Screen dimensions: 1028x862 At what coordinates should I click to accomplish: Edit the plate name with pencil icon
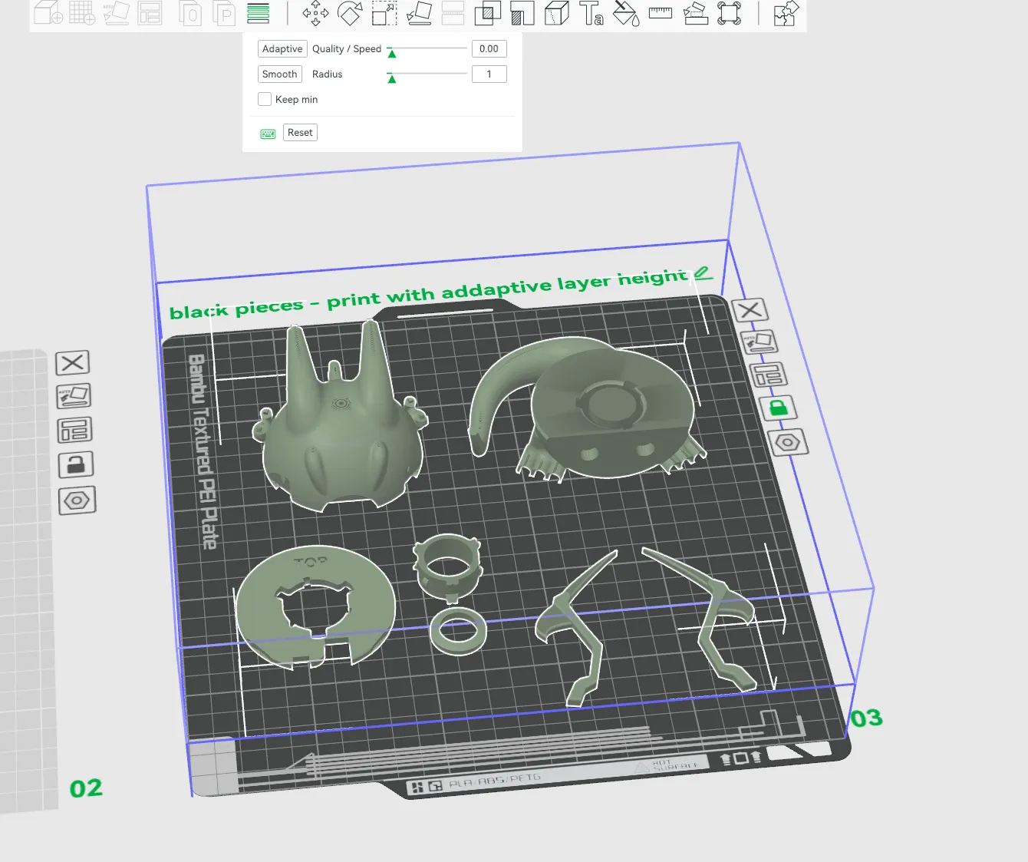pos(703,272)
